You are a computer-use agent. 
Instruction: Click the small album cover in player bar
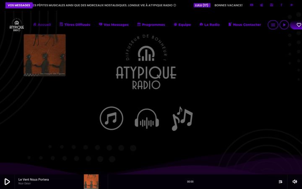(x=91, y=182)
